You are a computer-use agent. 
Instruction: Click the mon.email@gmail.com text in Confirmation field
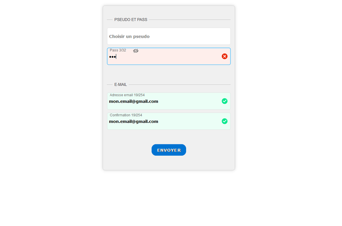(x=134, y=121)
